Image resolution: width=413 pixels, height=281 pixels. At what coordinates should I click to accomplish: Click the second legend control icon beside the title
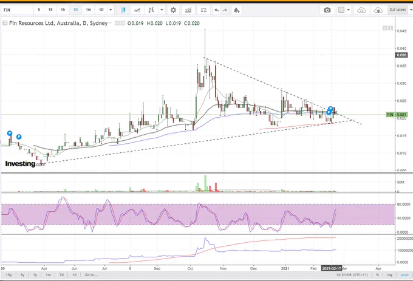click(123, 23)
